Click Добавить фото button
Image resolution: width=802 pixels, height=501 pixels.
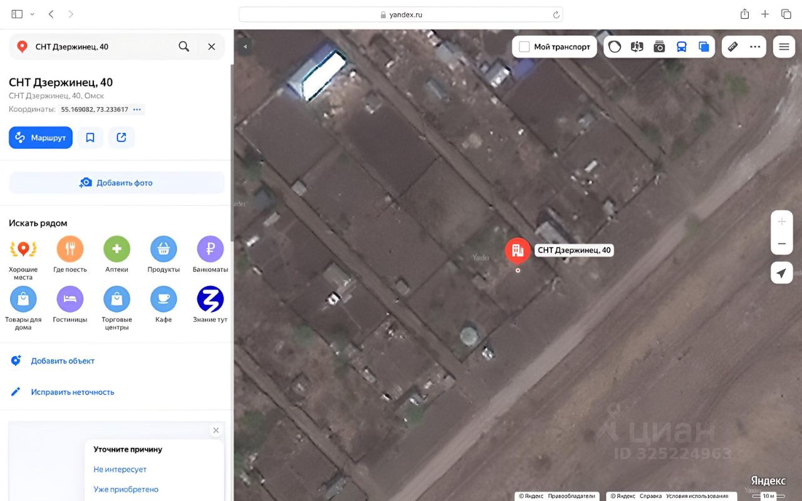point(117,183)
